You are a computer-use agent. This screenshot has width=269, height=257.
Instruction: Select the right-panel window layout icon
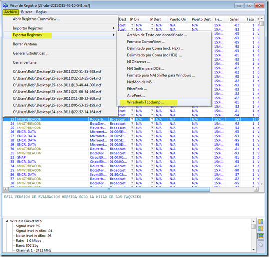(x=260, y=228)
